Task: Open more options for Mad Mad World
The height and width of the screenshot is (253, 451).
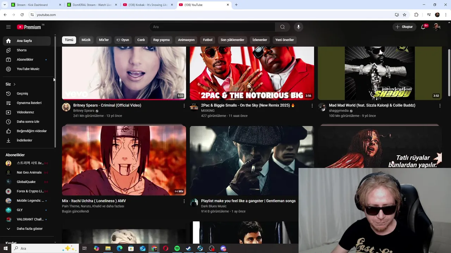Action: pyautogui.click(x=440, y=105)
